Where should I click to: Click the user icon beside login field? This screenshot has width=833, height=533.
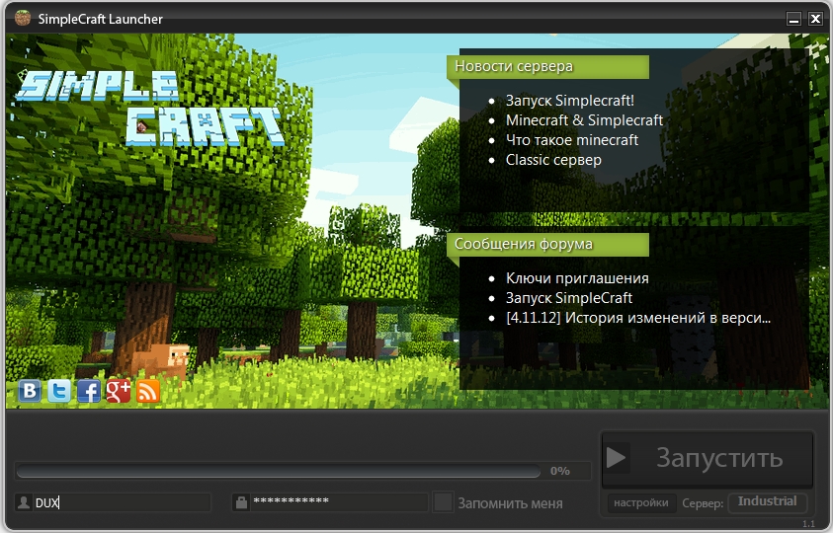click(x=24, y=502)
